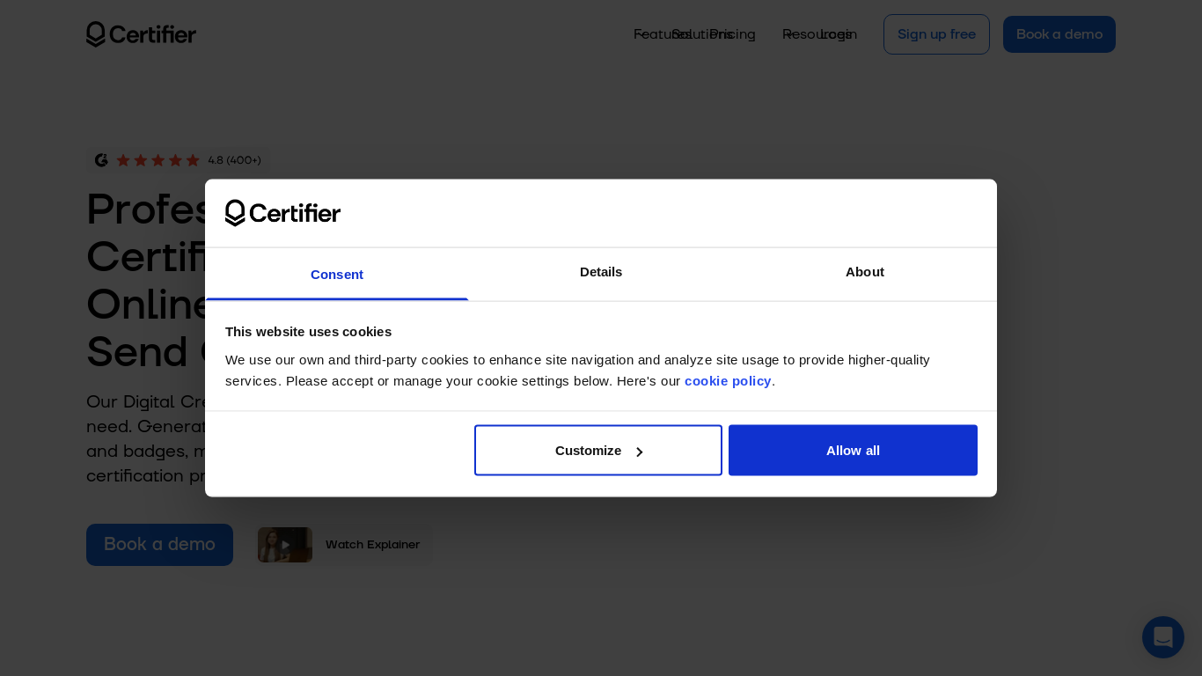Follow the cookie policy link
The height and width of the screenshot is (676, 1202).
pyautogui.click(x=728, y=381)
